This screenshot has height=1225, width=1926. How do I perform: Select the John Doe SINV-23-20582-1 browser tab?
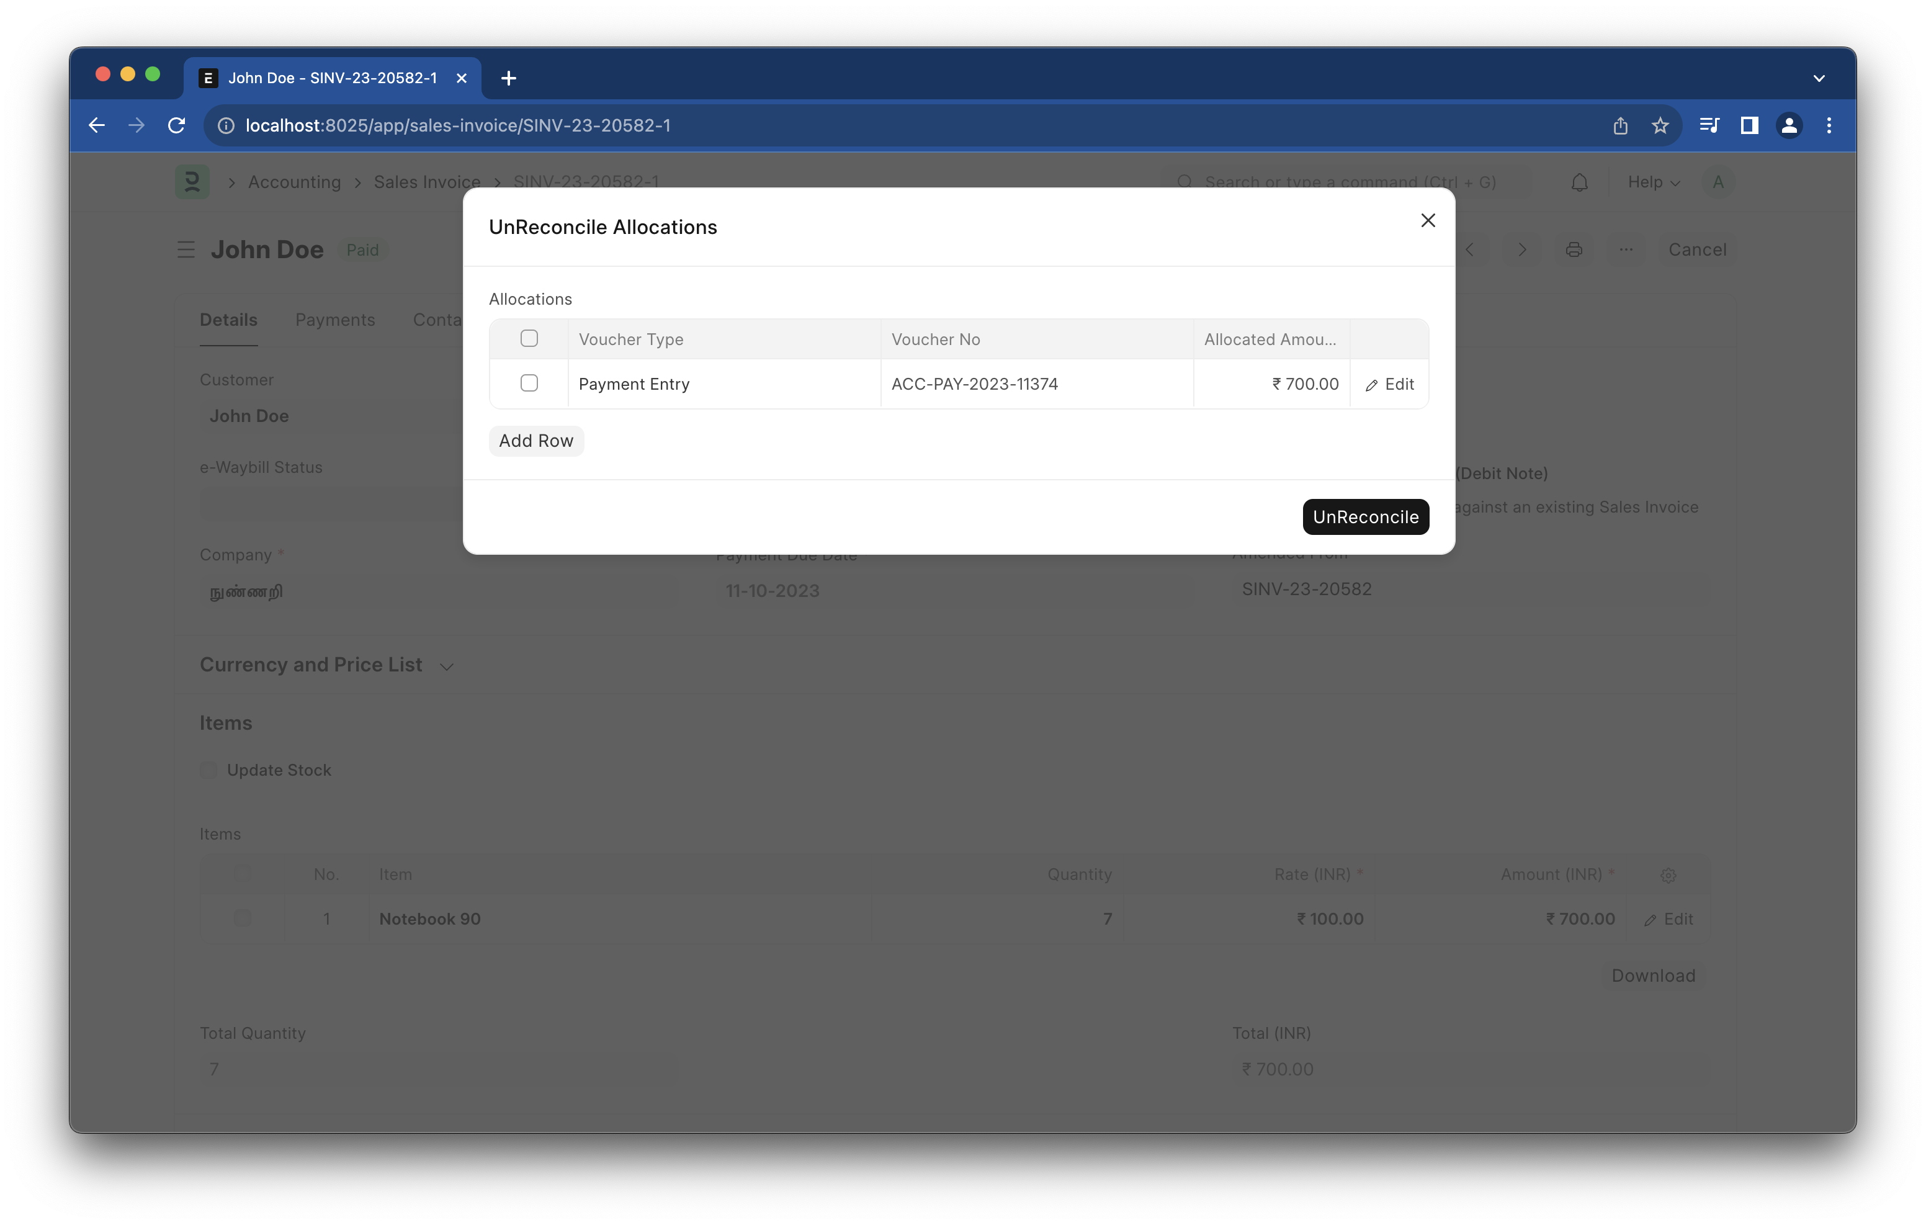pos(332,78)
